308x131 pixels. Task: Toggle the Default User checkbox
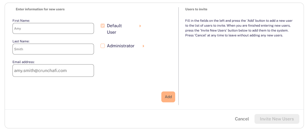[x=103, y=26]
